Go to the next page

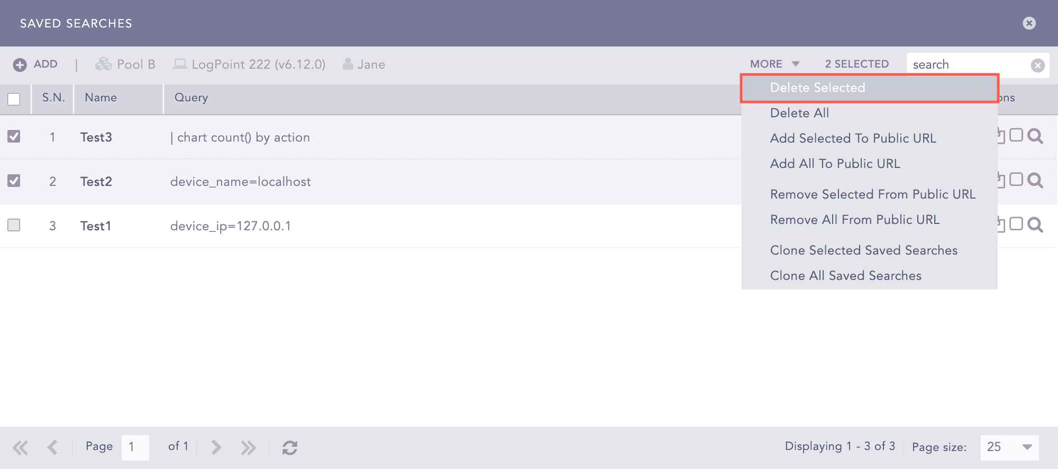216,447
